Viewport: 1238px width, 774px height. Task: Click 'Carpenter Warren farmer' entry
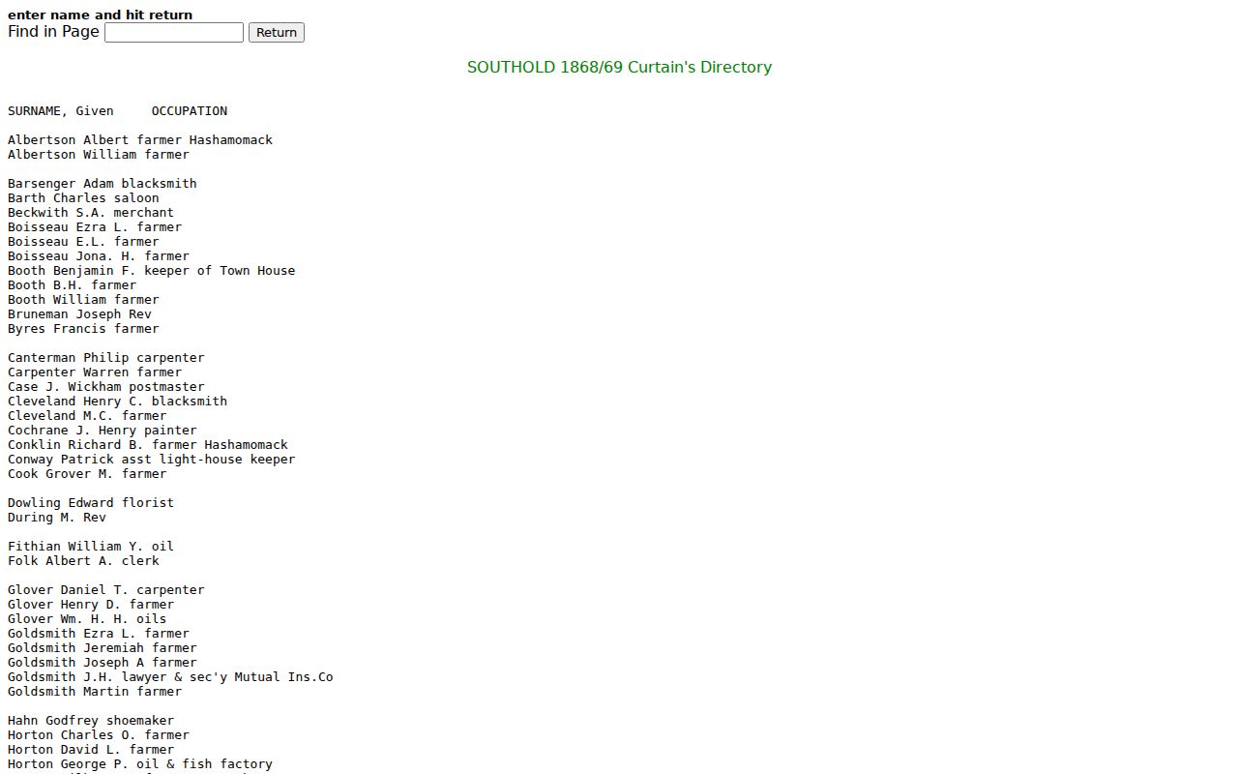[x=95, y=372]
